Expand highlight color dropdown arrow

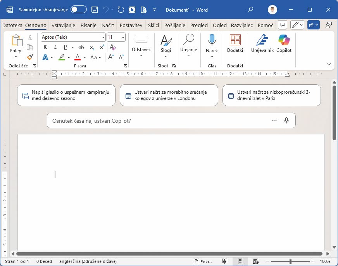pyautogui.click(x=69, y=57)
